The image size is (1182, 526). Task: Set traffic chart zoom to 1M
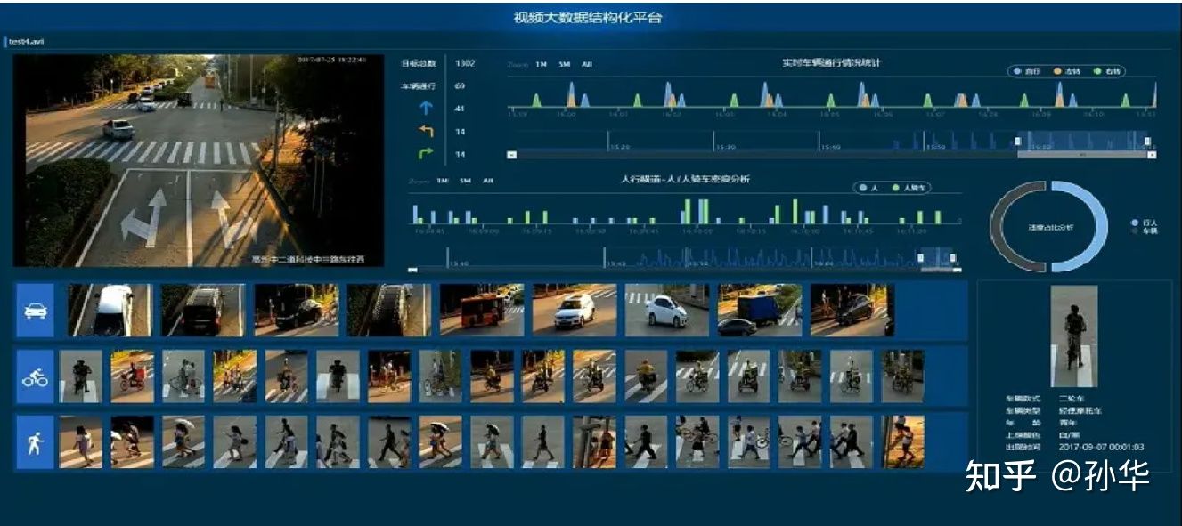pos(541,64)
